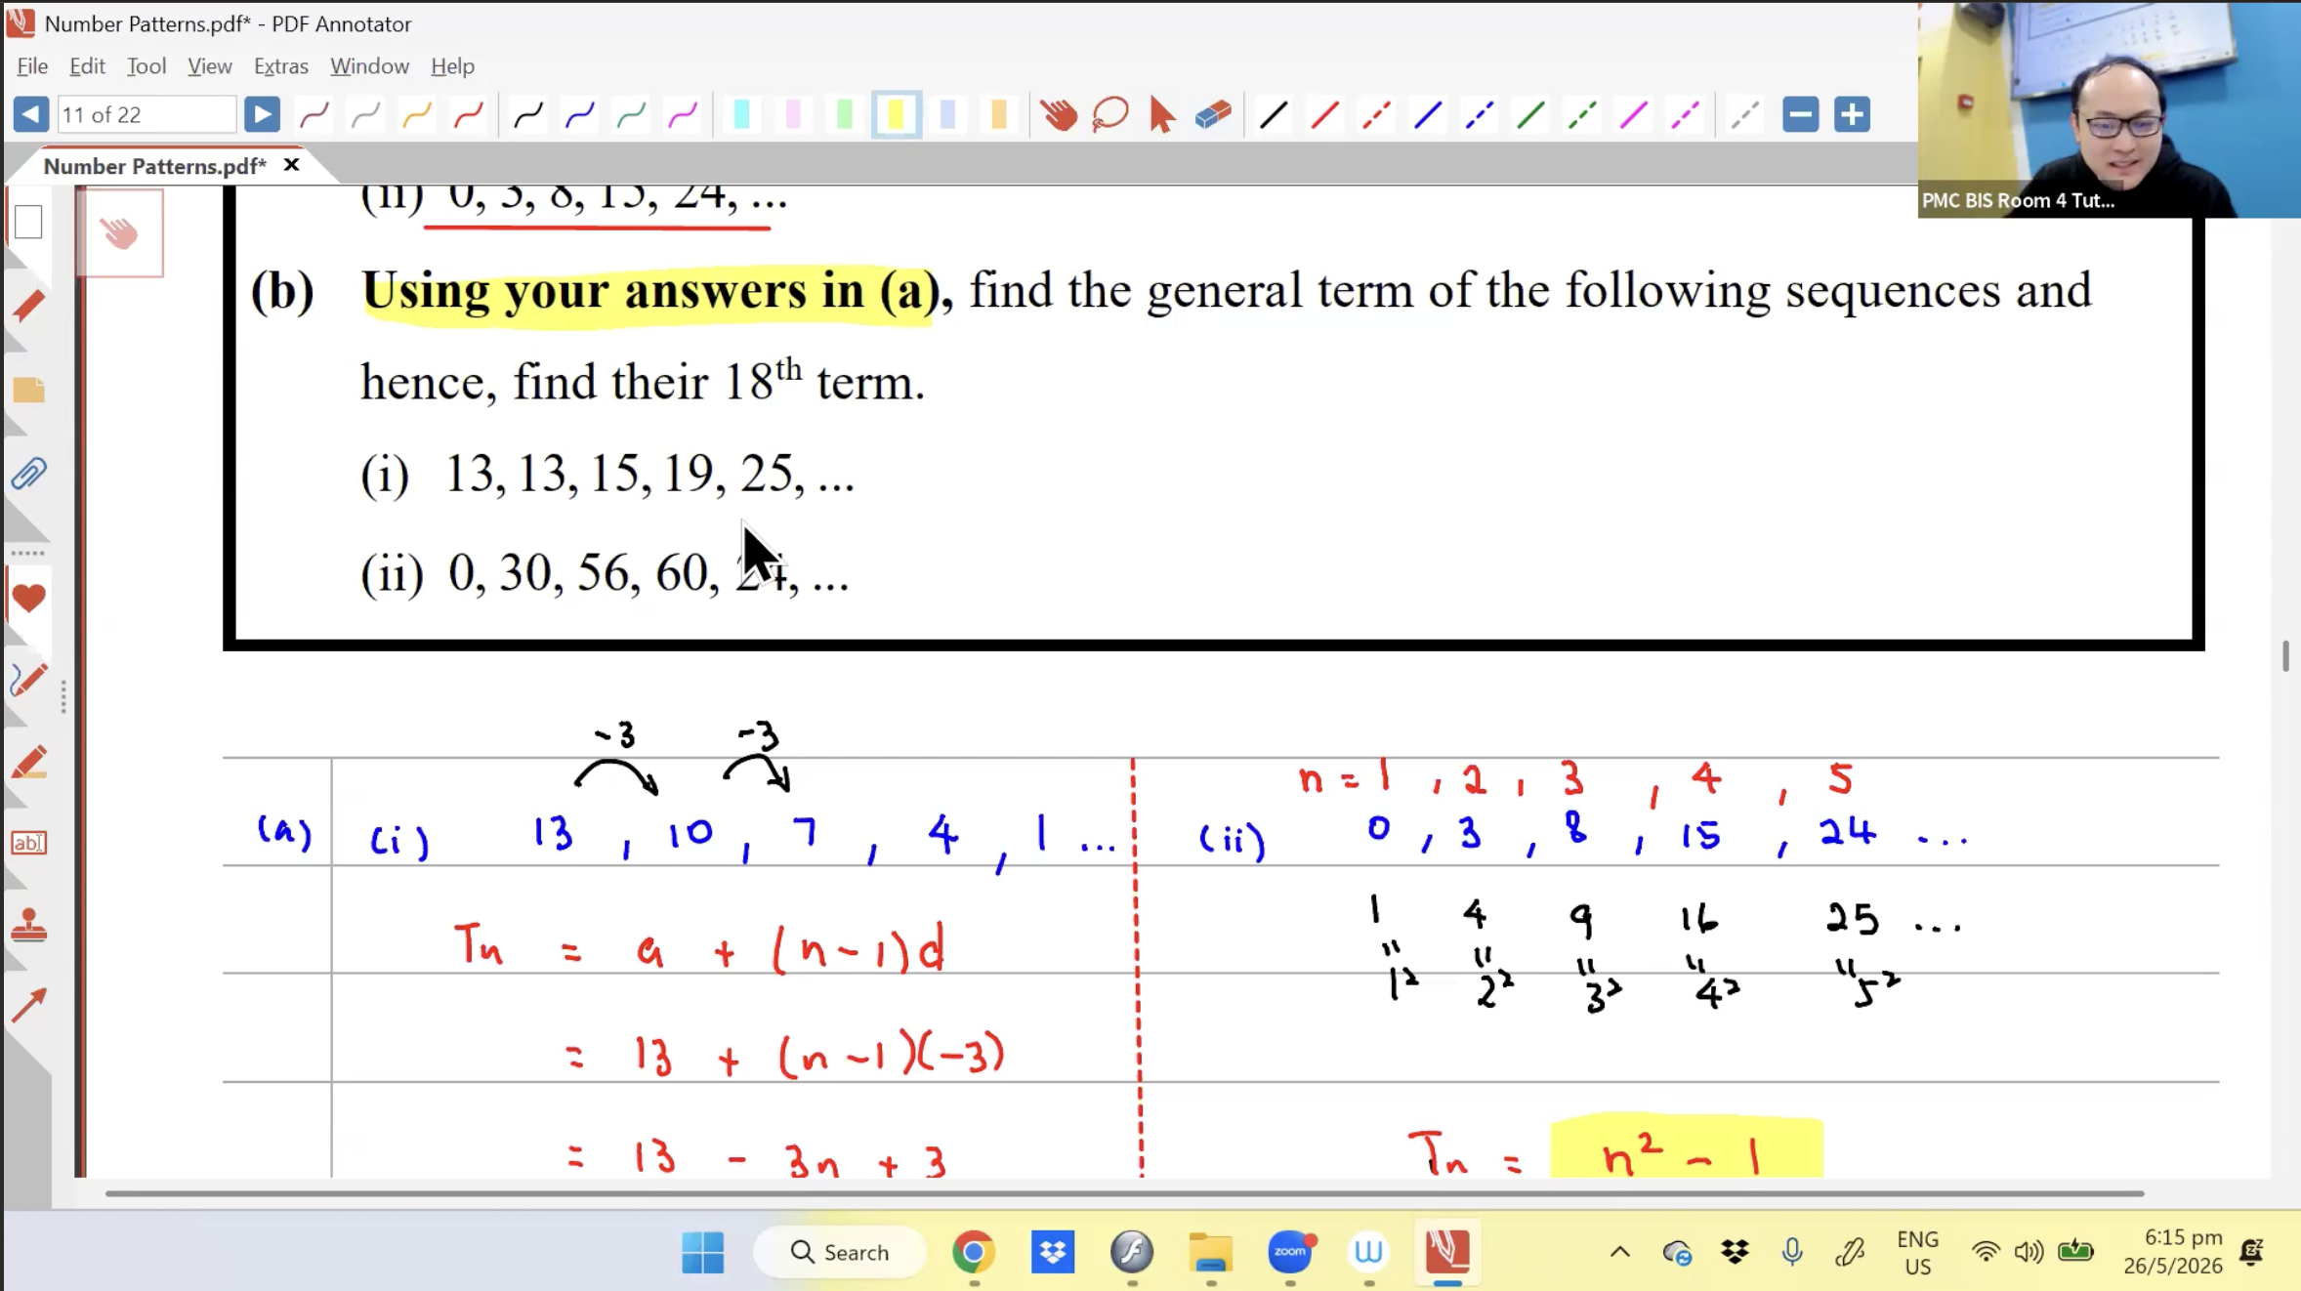The image size is (2301, 1291).
Task: Select the dashed green line tool
Action: [1582, 115]
